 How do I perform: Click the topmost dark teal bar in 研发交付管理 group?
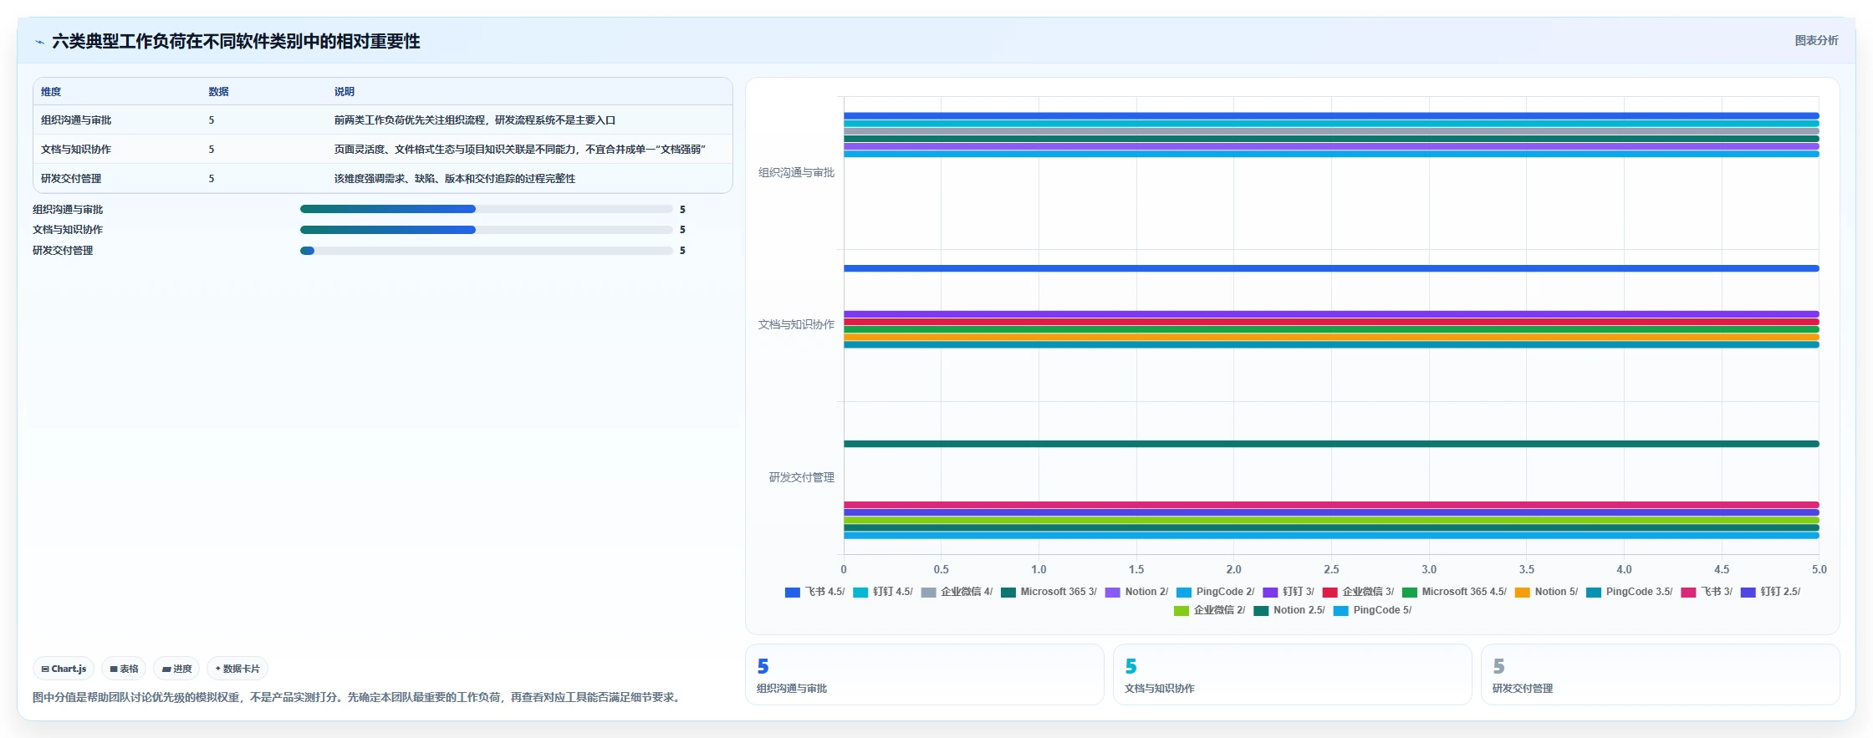(1331, 444)
